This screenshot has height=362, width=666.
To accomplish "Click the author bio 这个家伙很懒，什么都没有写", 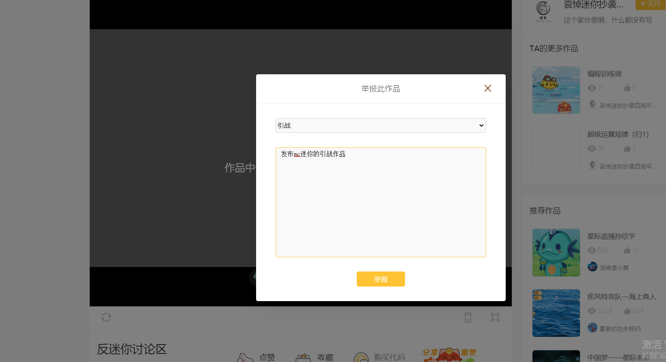I will tap(608, 20).
